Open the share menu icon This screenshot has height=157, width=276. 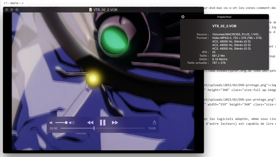pyautogui.click(x=154, y=122)
